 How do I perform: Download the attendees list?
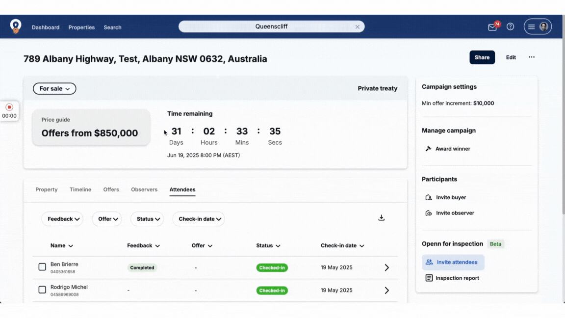coord(381,218)
